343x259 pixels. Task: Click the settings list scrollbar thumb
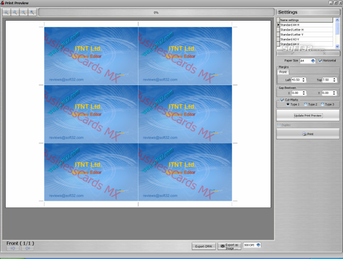tap(337, 28)
